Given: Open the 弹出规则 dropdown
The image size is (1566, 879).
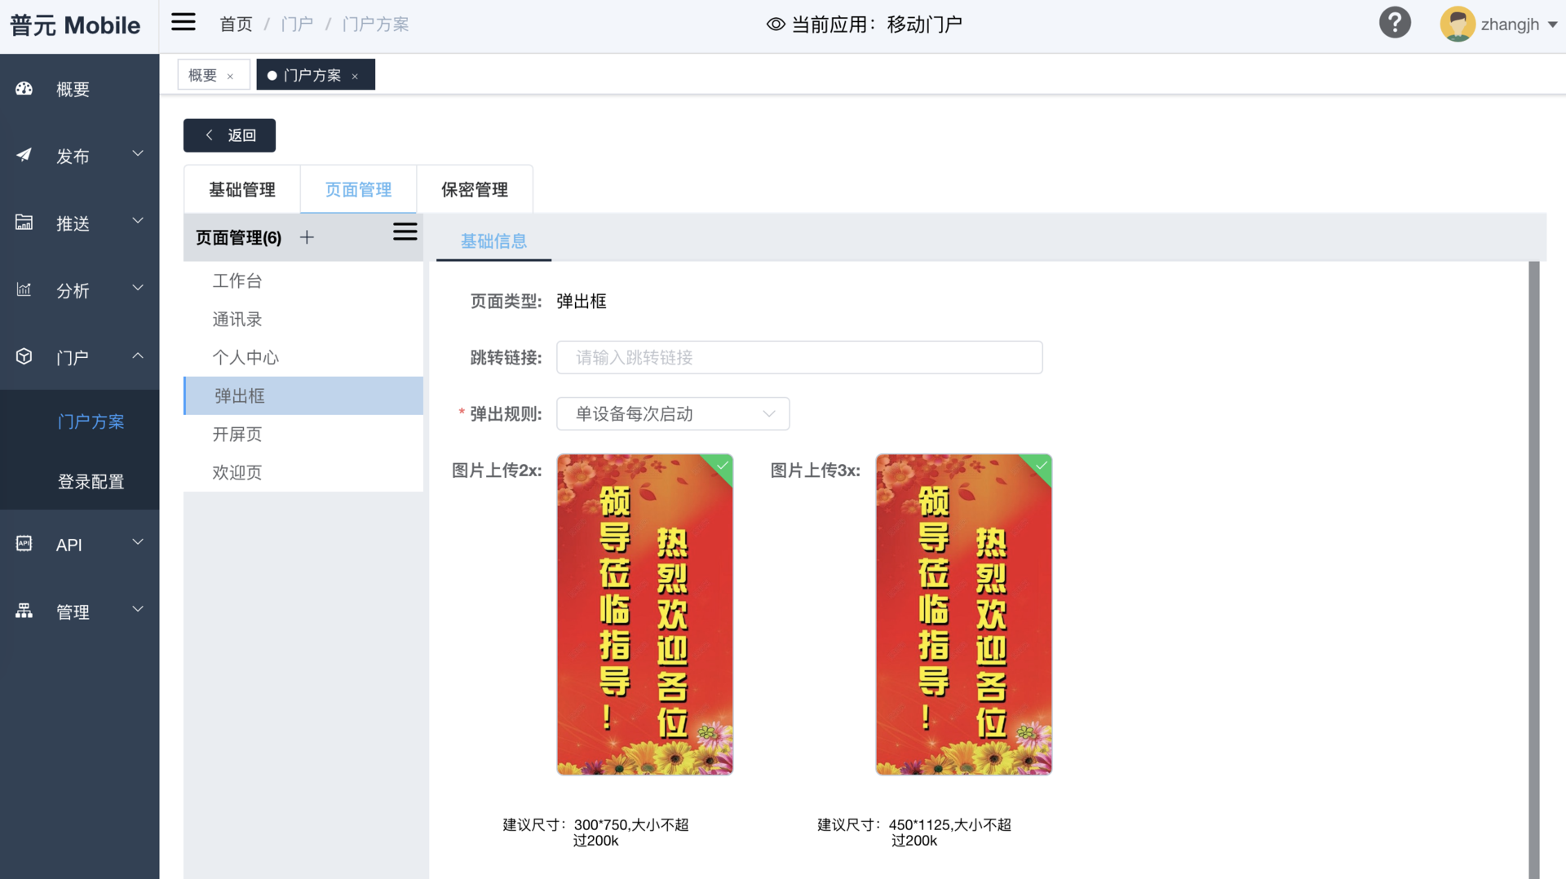Looking at the screenshot, I should point(673,413).
